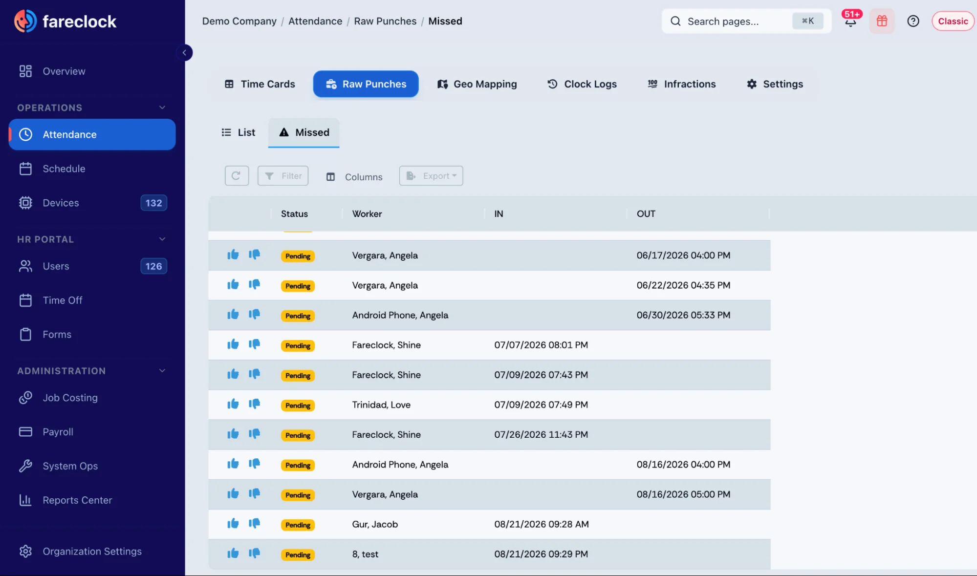Reject Vergara, Angela 06/22/2026 punch with thumbs down
977x576 pixels.
(254, 284)
